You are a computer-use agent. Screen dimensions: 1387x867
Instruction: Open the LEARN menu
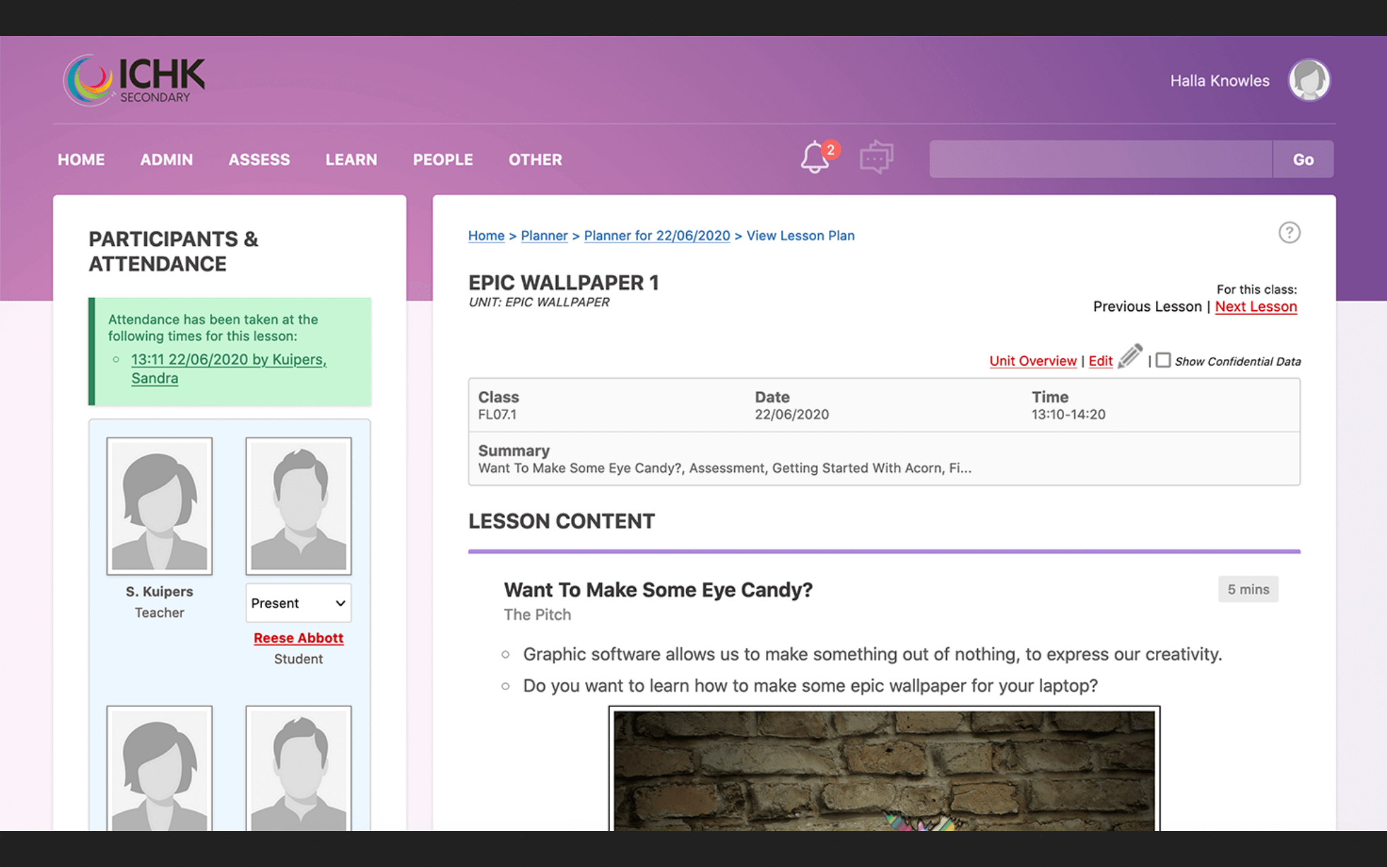351,160
